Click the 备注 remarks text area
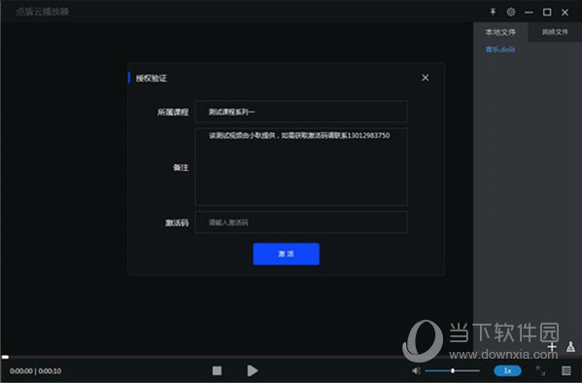Image resolution: width=582 pixels, height=383 pixels. coord(301,167)
